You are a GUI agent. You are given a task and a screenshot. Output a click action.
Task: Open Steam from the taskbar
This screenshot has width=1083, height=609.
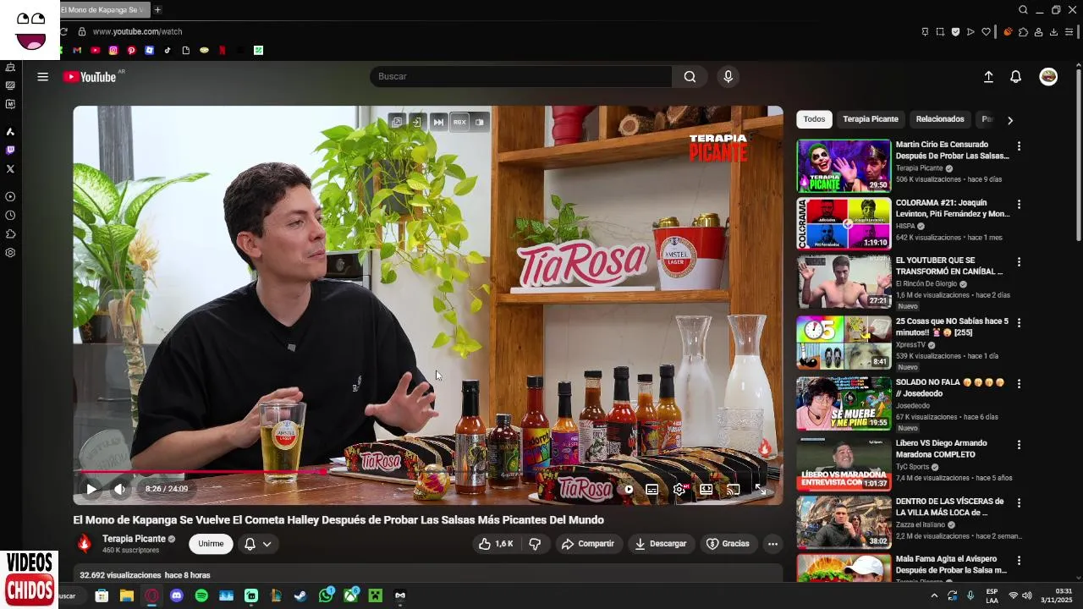click(300, 595)
